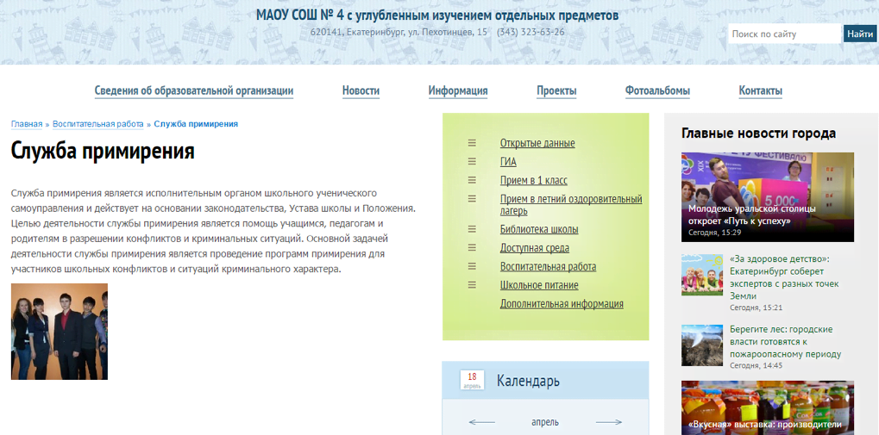
Task: Click hamburger icon beside Открытые данные
Action: tap(472, 143)
